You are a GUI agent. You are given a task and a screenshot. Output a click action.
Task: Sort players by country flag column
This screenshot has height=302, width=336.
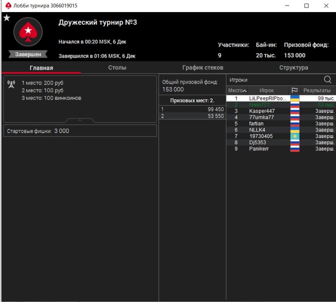294,90
